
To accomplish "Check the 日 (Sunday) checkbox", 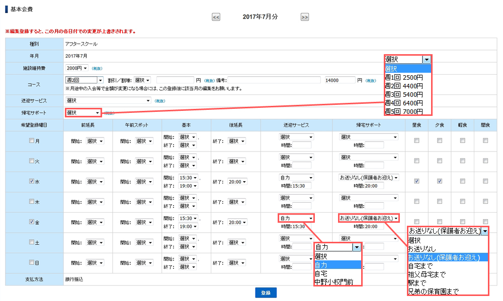I will [x=31, y=262].
